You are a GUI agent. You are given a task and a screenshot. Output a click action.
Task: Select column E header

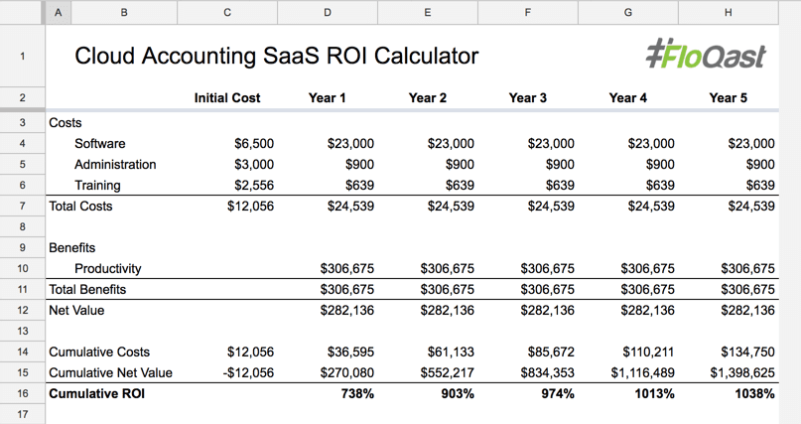click(x=428, y=13)
